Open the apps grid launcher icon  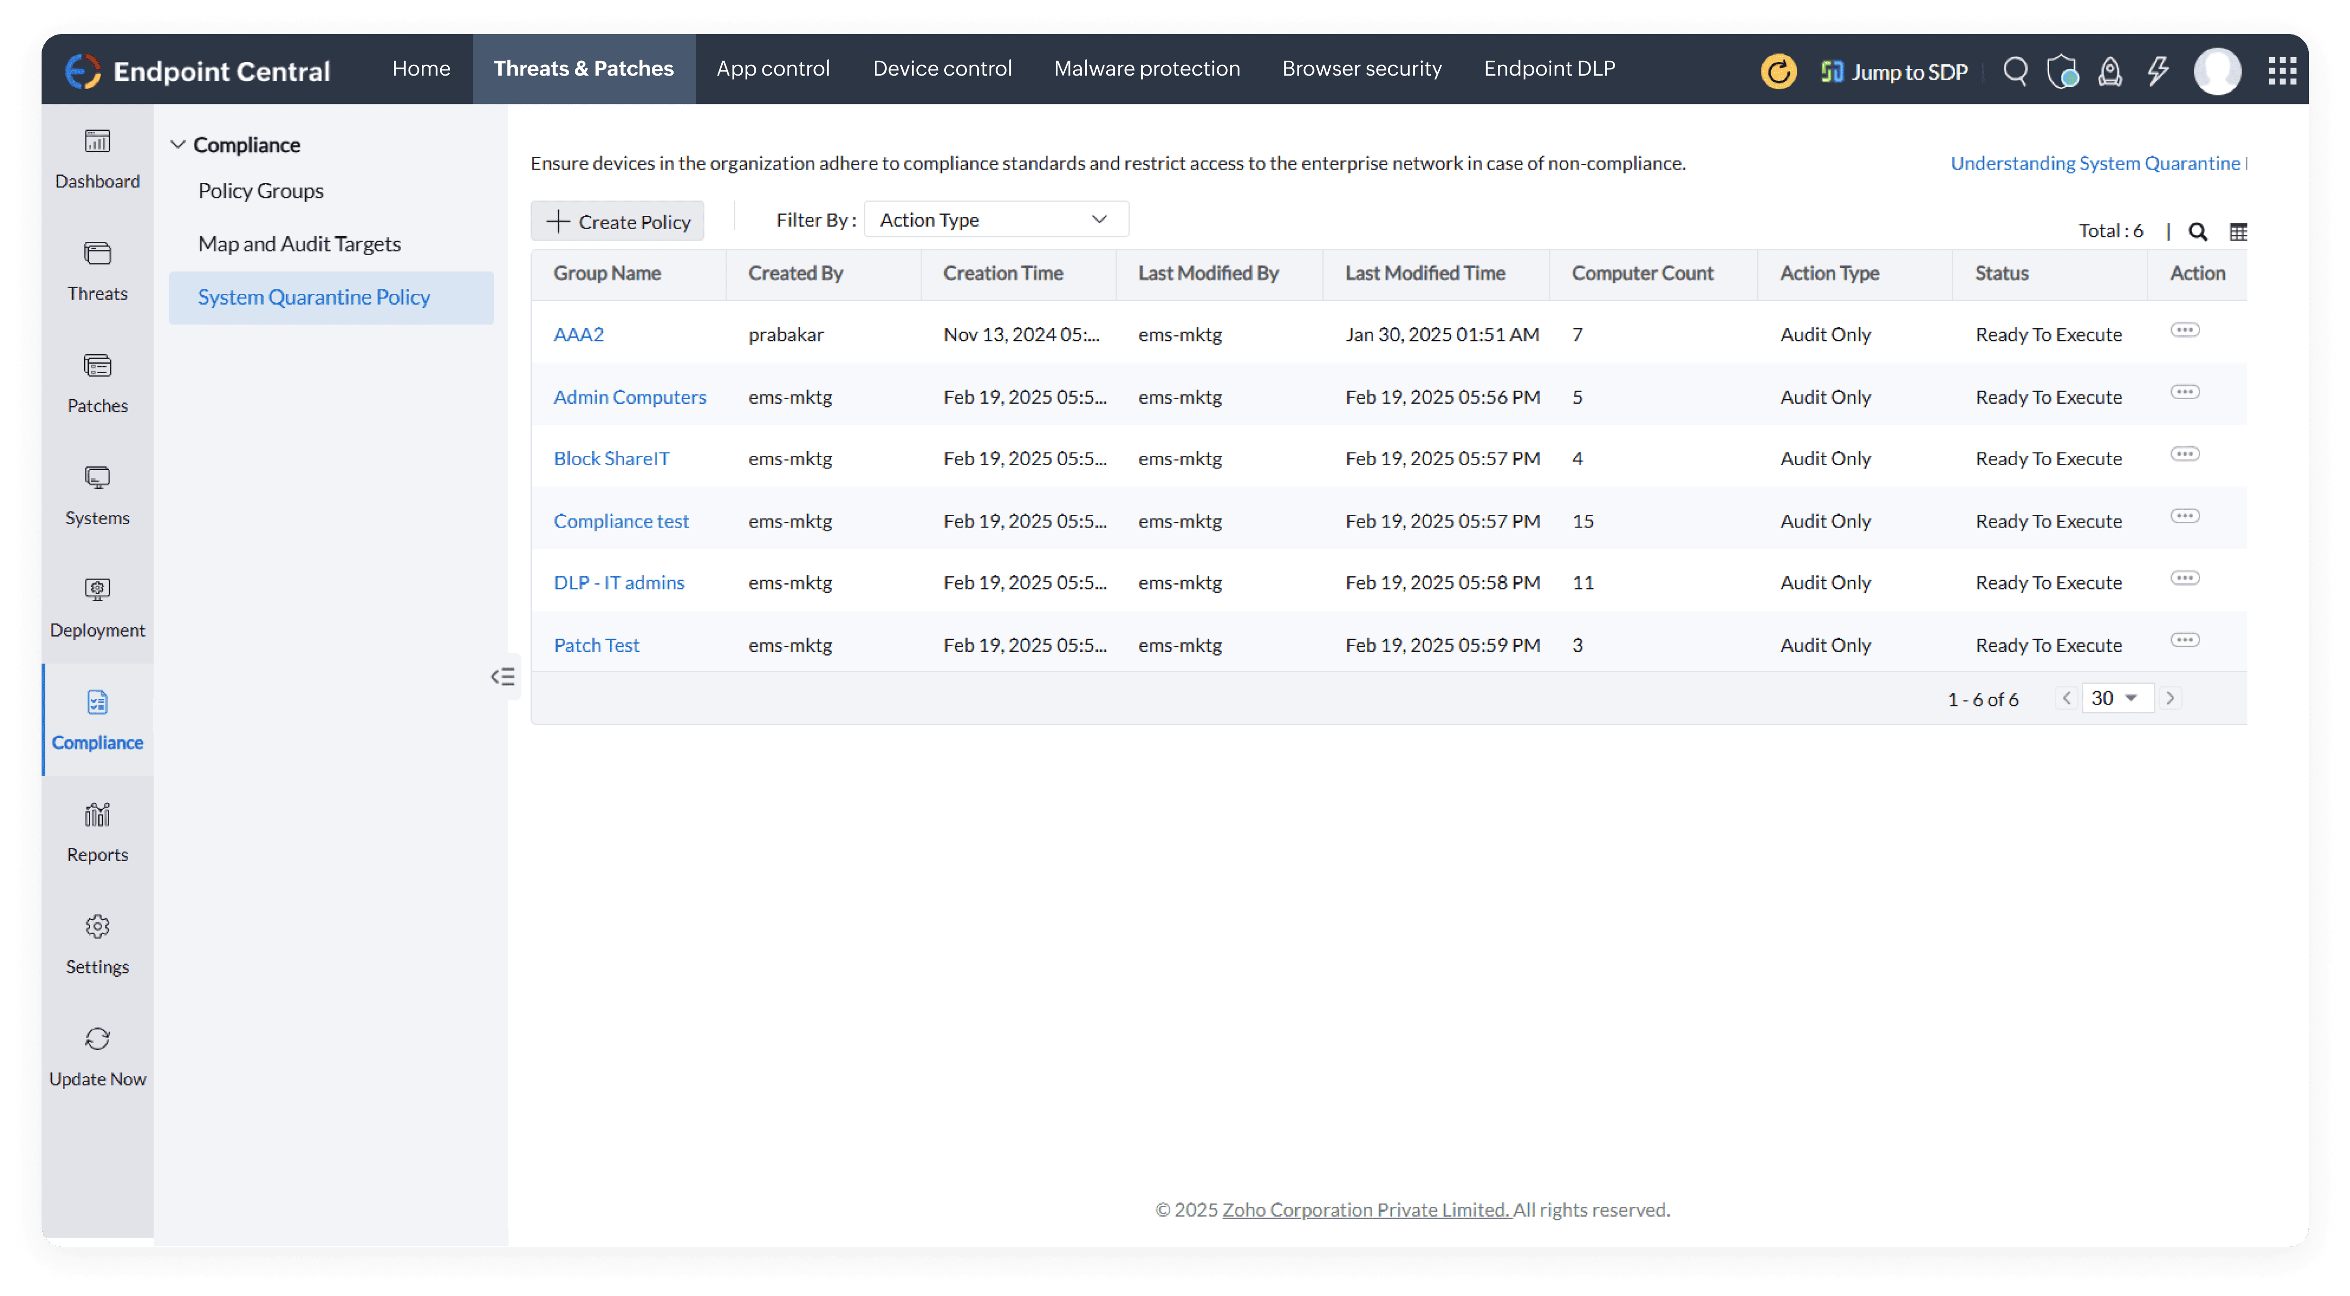(x=2282, y=70)
